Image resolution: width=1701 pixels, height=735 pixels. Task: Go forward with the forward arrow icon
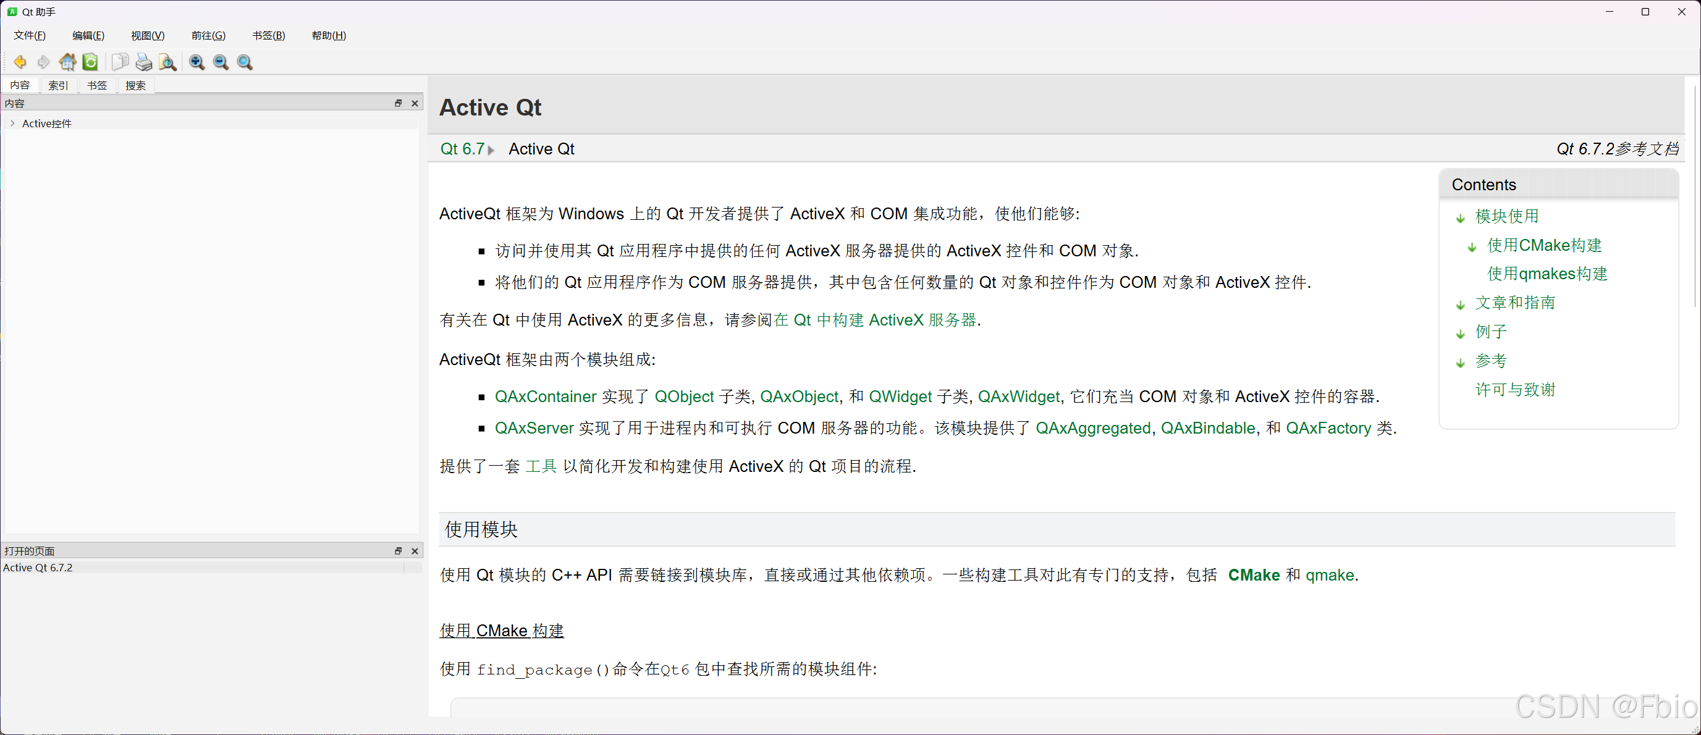tap(44, 62)
